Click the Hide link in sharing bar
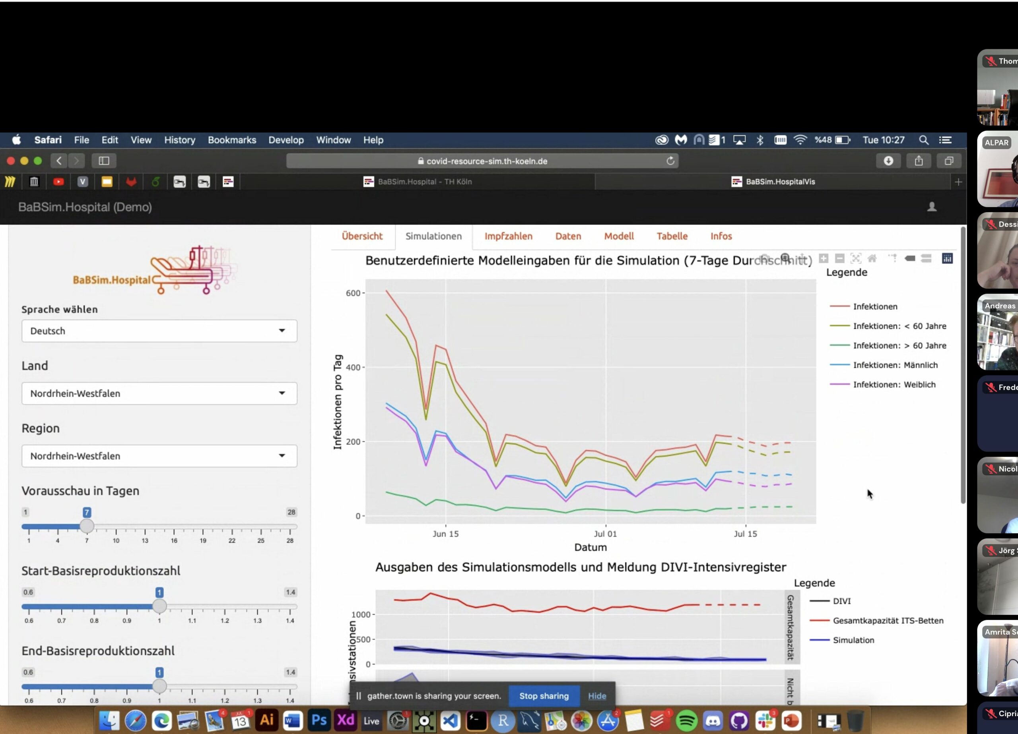Viewport: 1018px width, 734px height. (x=597, y=696)
